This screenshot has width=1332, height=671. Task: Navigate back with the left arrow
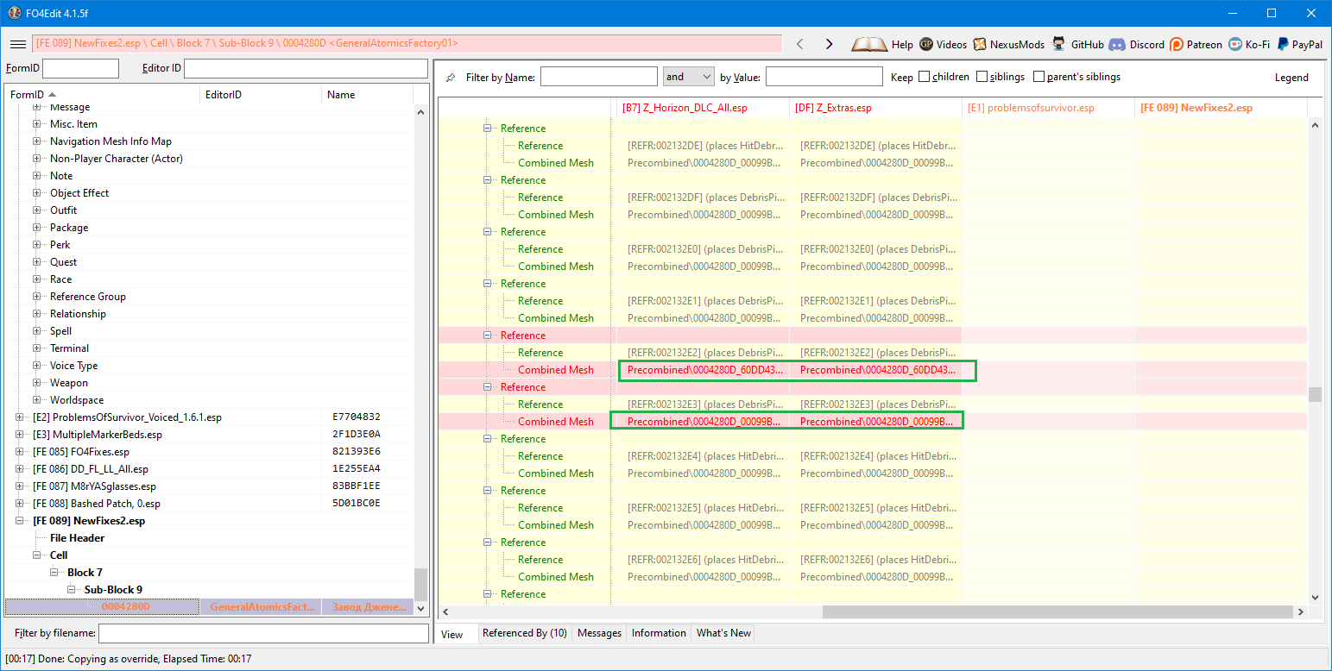click(799, 44)
